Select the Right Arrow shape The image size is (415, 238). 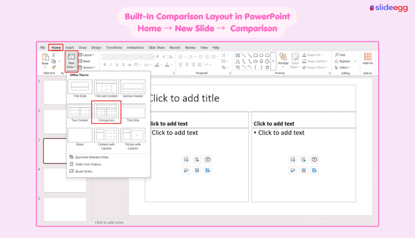255,61
